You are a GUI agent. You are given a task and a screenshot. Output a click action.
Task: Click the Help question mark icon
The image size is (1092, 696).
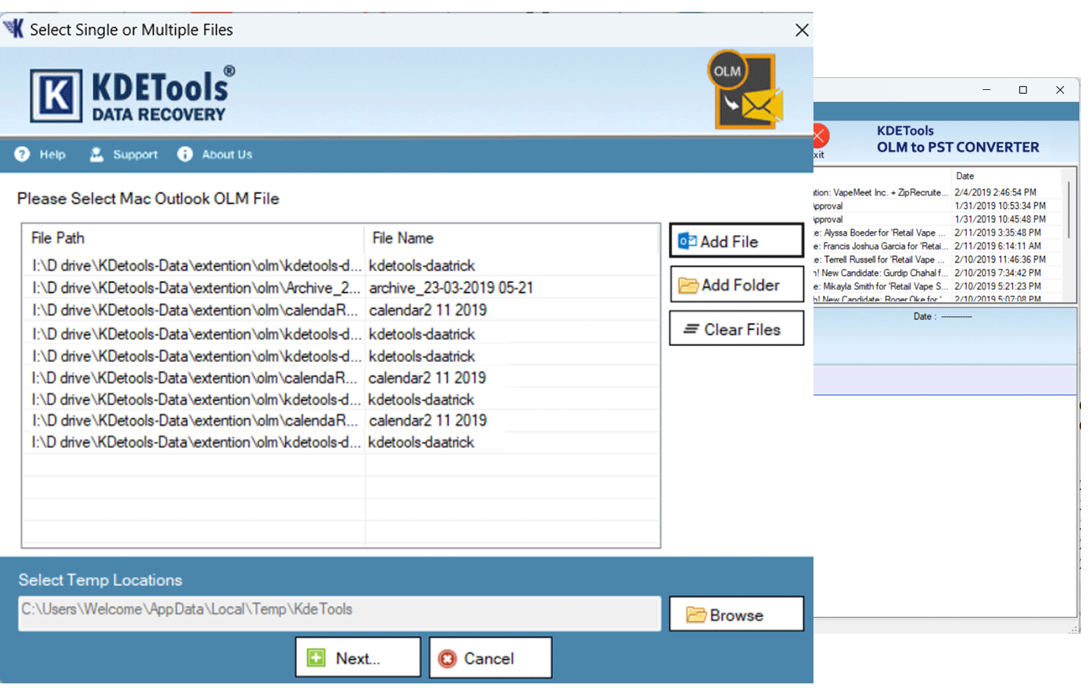coord(22,154)
